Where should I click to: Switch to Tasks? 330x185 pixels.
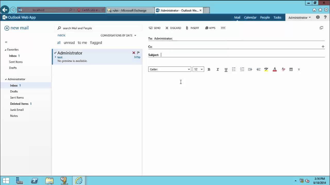click(277, 17)
